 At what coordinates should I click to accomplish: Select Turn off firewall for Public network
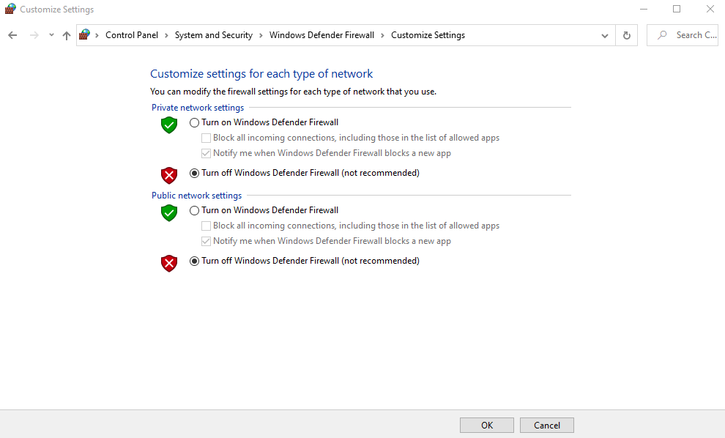tap(194, 261)
